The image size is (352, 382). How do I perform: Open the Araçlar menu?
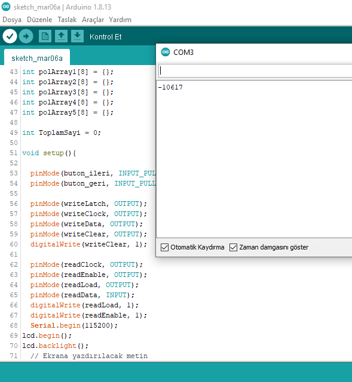pyautogui.click(x=93, y=20)
